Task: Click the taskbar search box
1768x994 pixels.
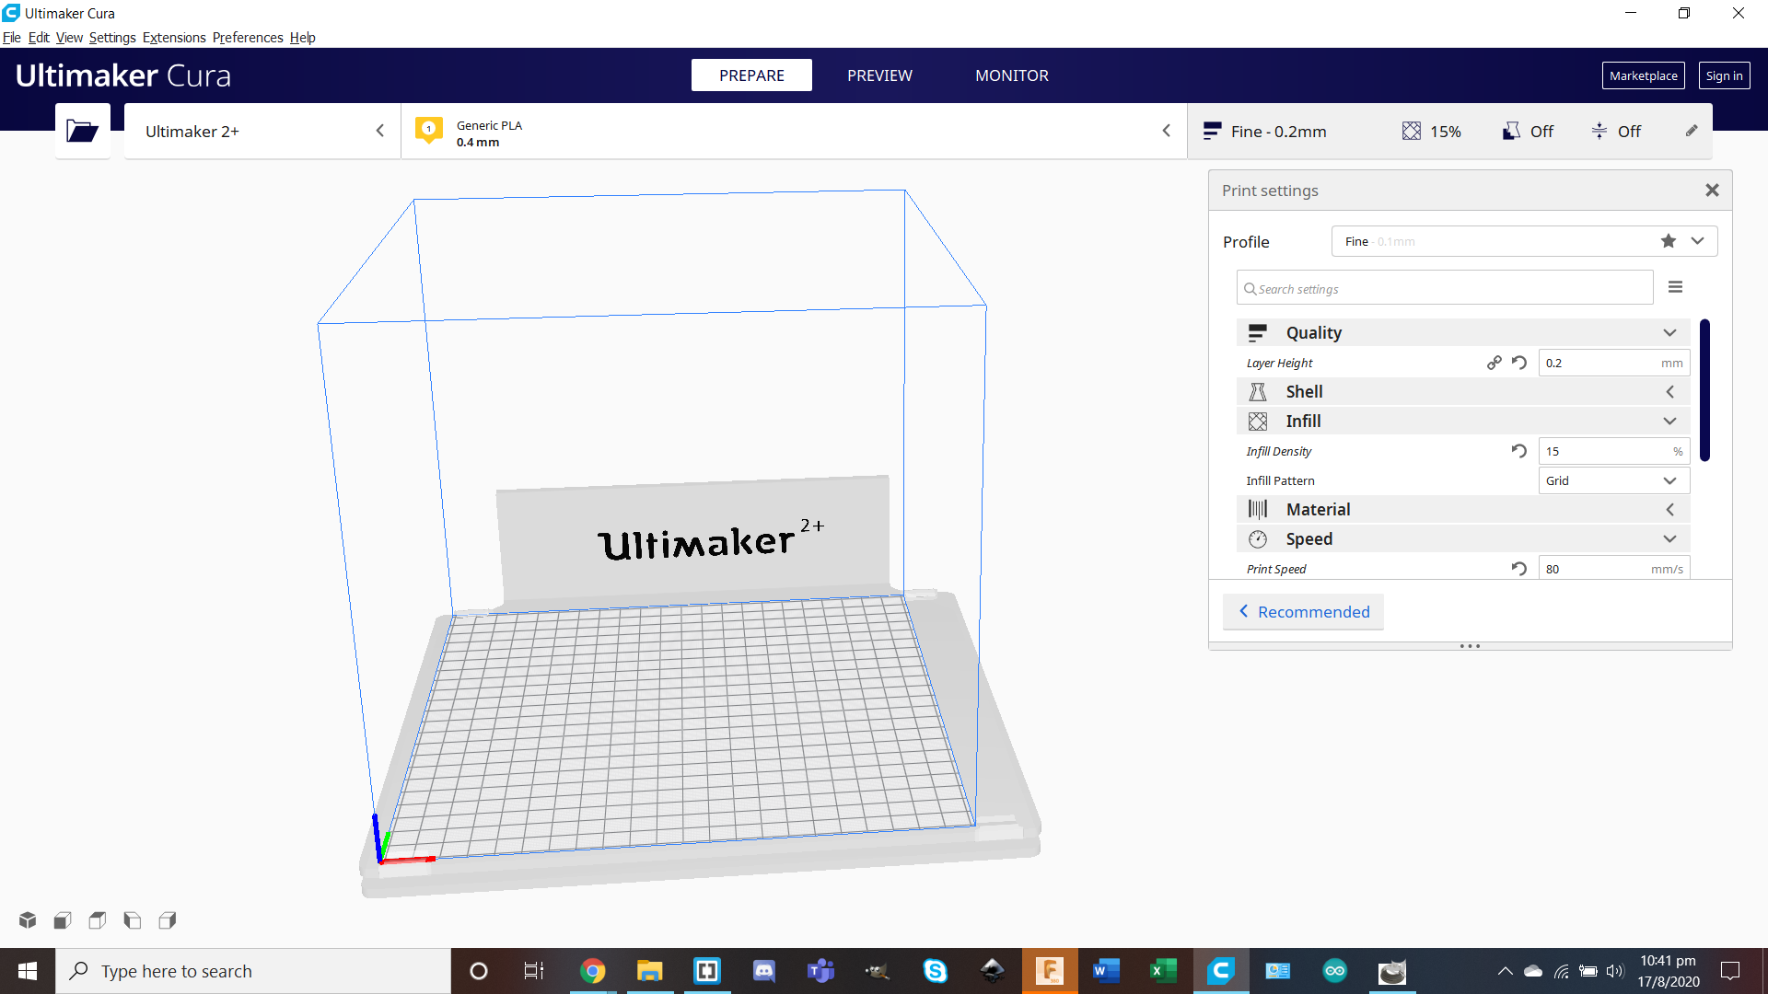Action: coord(253,971)
